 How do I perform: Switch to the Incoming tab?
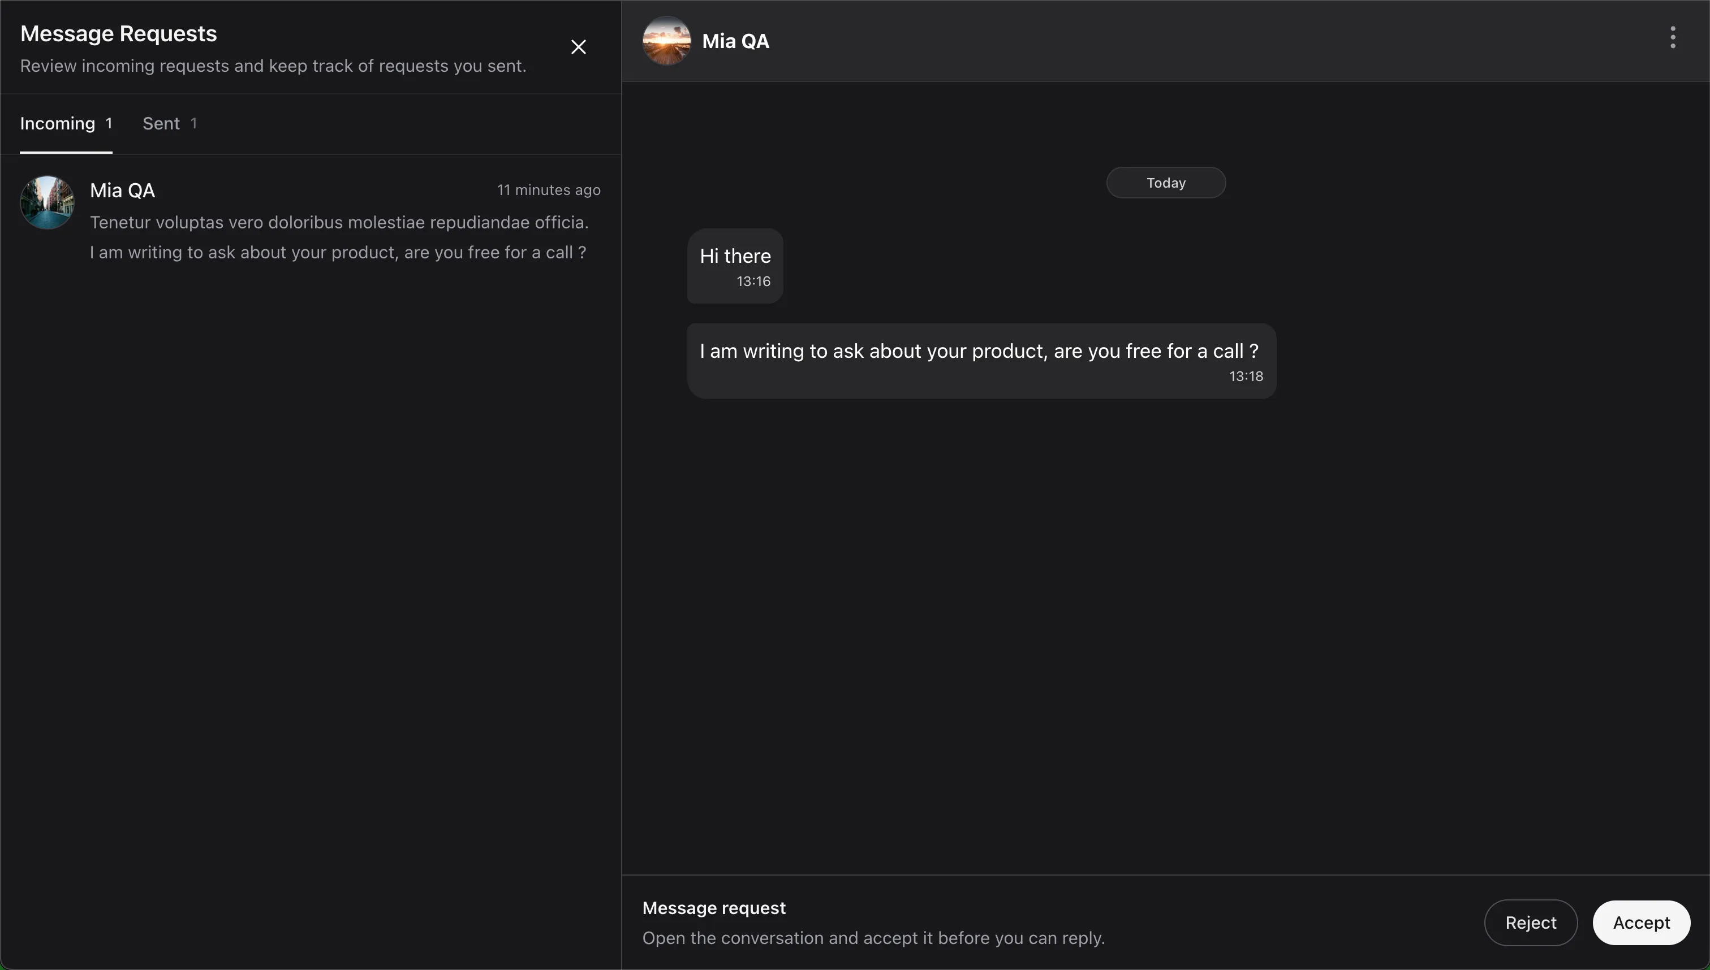pyautogui.click(x=66, y=124)
